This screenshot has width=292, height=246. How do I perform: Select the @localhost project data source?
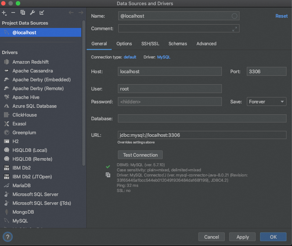pyautogui.click(x=41, y=32)
